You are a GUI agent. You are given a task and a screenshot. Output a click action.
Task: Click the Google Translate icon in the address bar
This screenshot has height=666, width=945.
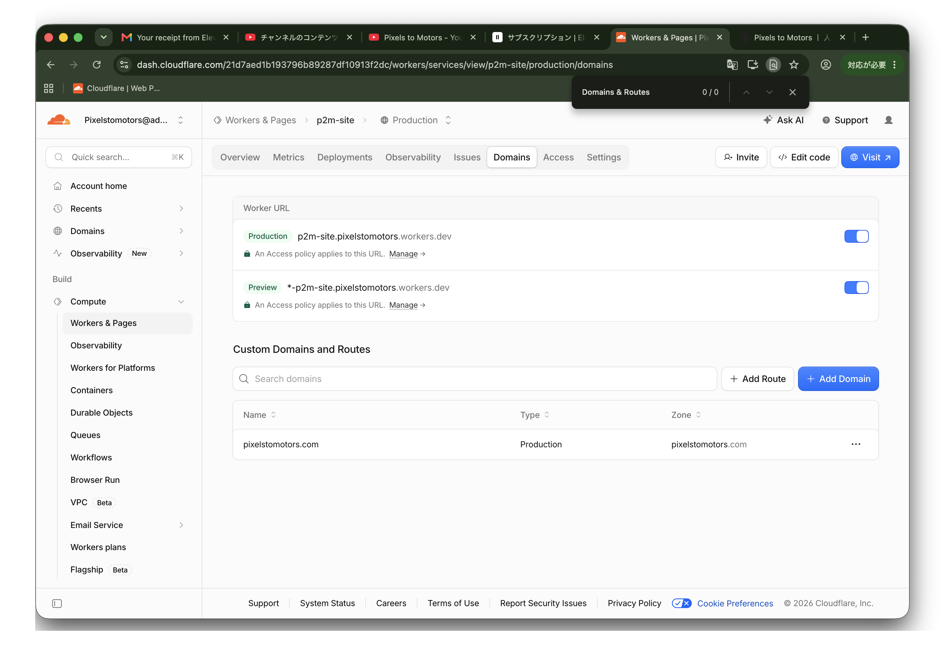(x=732, y=65)
